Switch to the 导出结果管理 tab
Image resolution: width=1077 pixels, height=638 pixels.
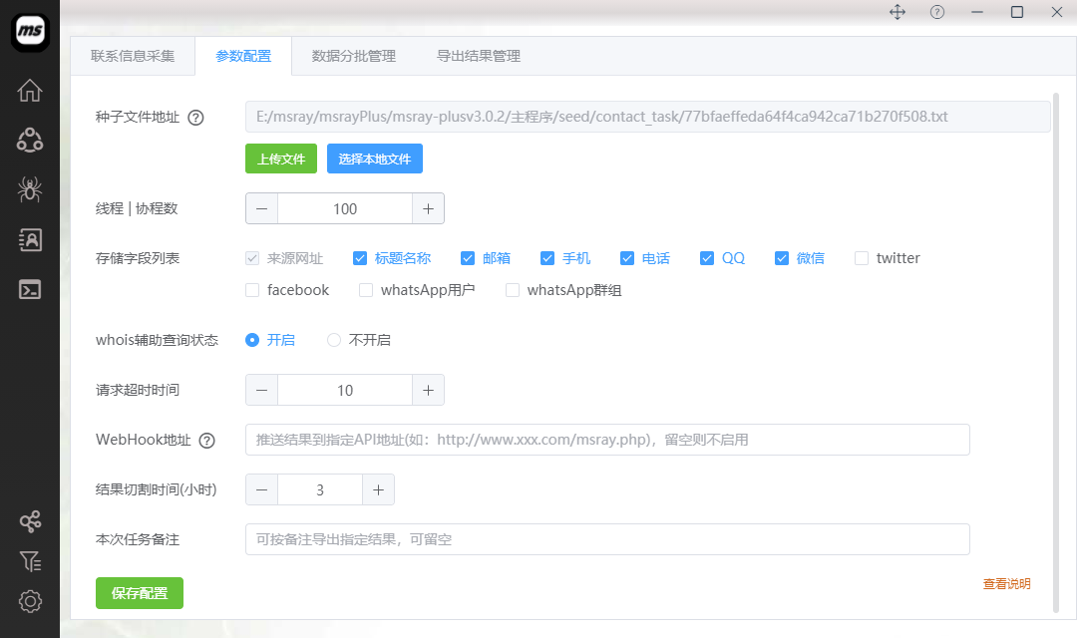[478, 56]
